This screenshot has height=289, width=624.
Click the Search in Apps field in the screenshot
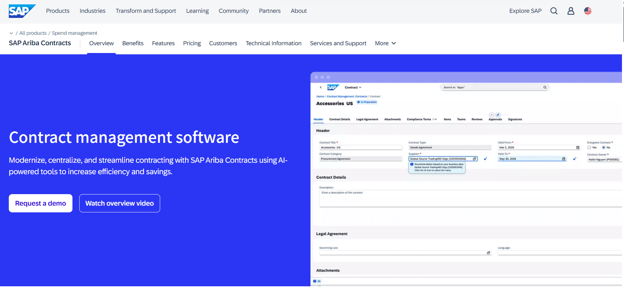tap(494, 87)
